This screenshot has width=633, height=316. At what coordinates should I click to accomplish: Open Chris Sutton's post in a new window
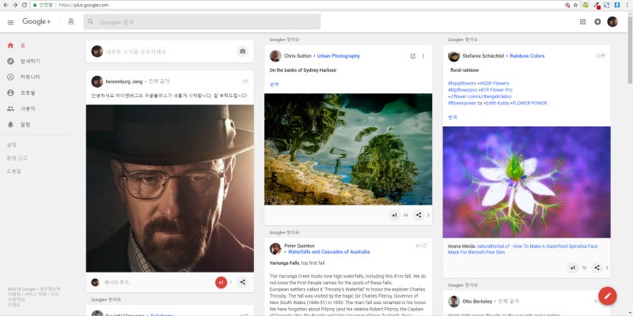pos(412,56)
